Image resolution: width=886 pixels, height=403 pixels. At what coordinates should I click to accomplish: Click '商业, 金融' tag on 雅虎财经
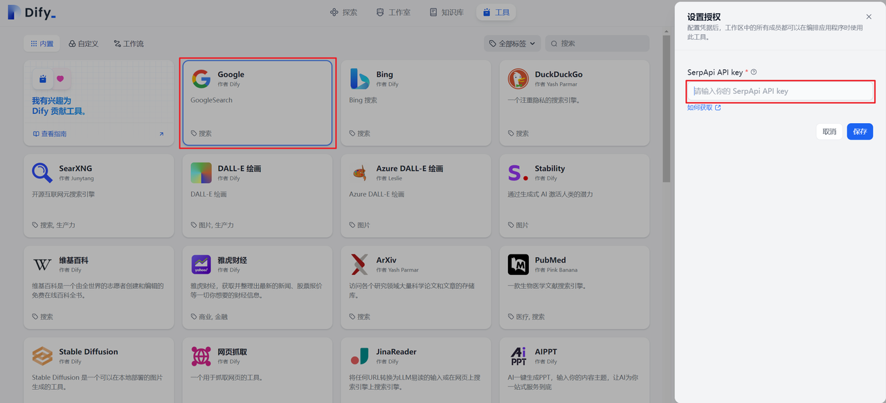[x=213, y=317]
